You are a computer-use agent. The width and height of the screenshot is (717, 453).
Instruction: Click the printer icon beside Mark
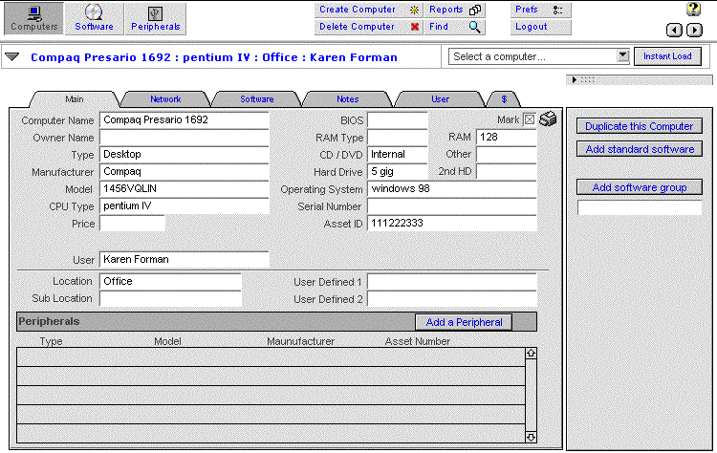548,119
